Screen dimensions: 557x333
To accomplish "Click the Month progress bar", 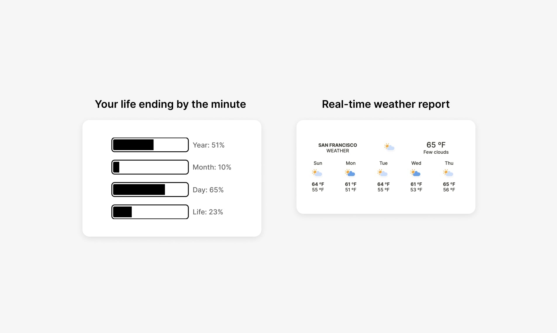I will pyautogui.click(x=150, y=167).
